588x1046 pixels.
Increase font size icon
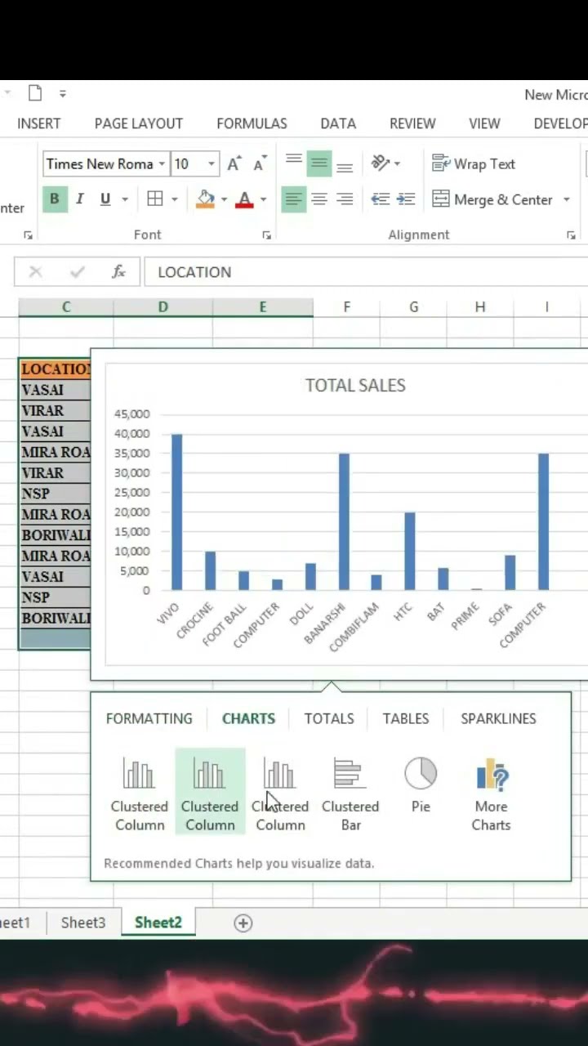click(x=234, y=163)
